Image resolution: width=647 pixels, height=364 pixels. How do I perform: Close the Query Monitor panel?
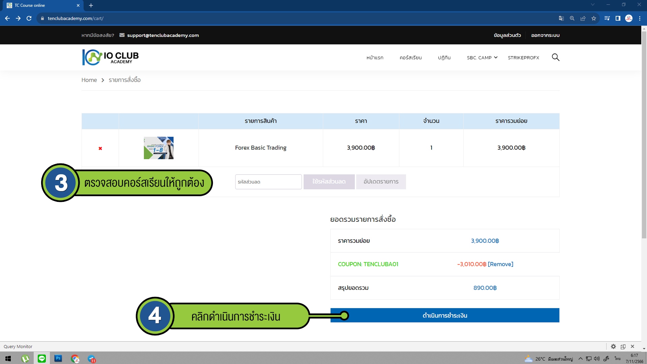pos(633,346)
